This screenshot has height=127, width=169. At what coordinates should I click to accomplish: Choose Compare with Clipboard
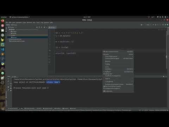pos(118,89)
